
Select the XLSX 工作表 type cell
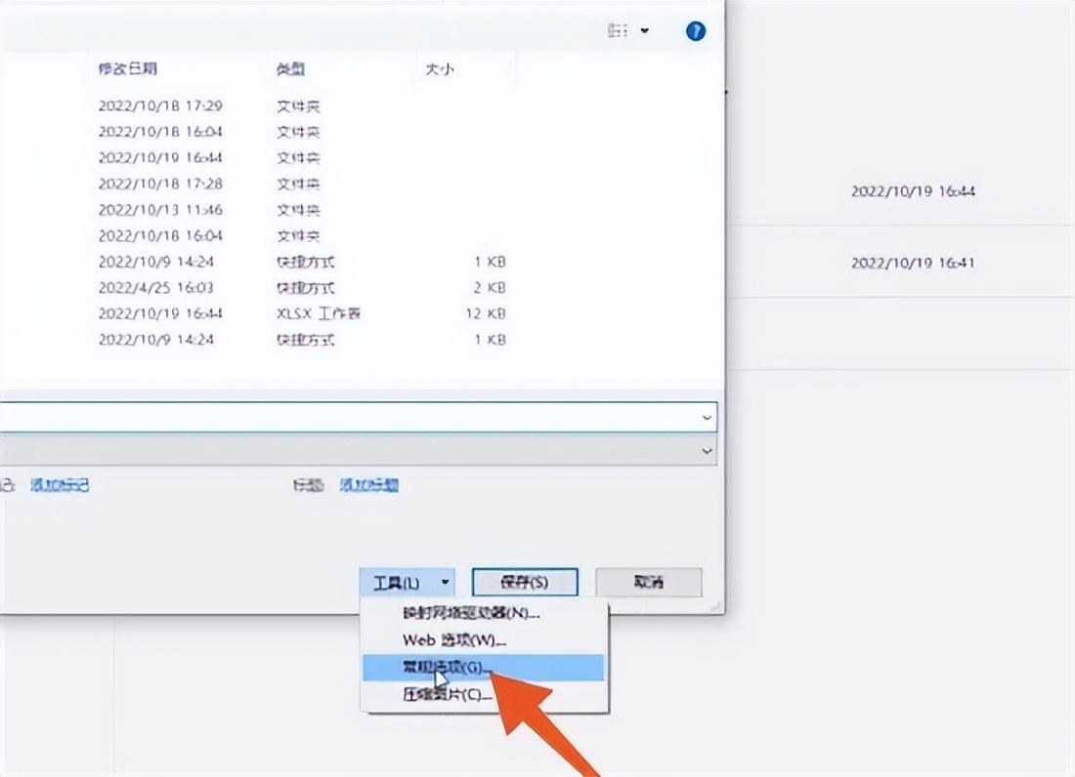[x=319, y=314]
